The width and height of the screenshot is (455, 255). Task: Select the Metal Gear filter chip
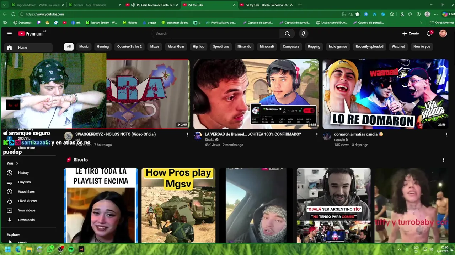[176, 46]
